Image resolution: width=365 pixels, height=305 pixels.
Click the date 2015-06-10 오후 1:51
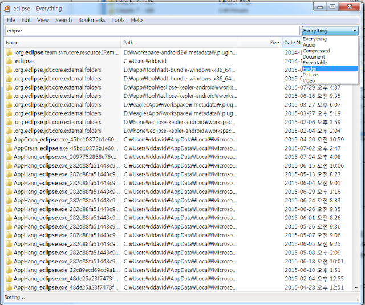point(313,270)
